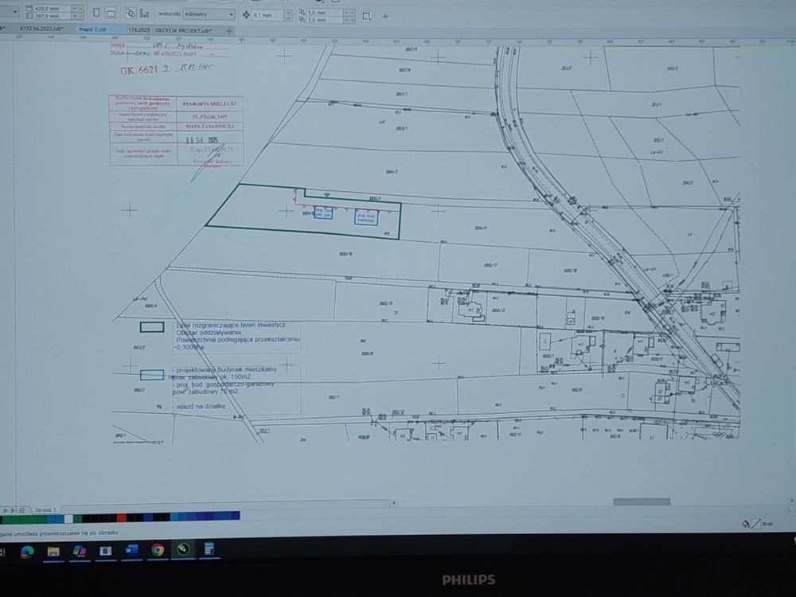
Task: Click the 'projektowany budynek mieszkalny' legend text
Action: coord(226,369)
